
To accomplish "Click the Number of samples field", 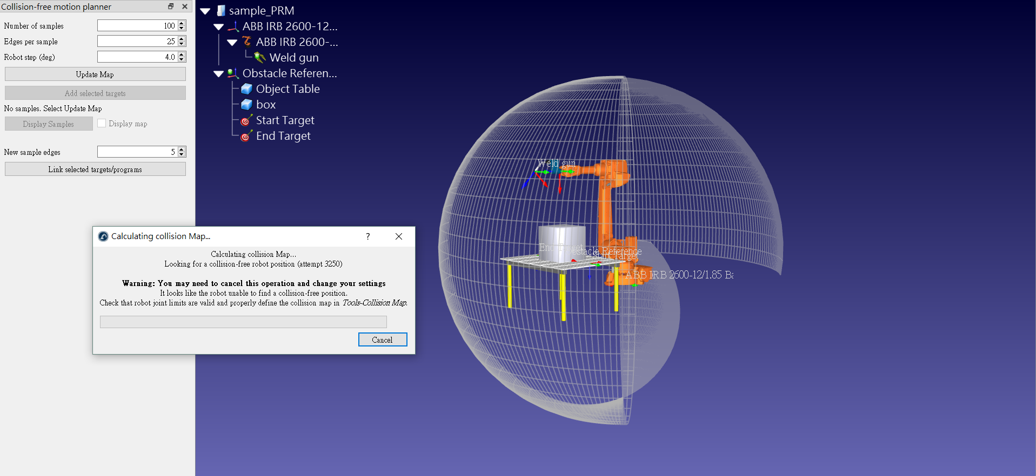I will 137,26.
